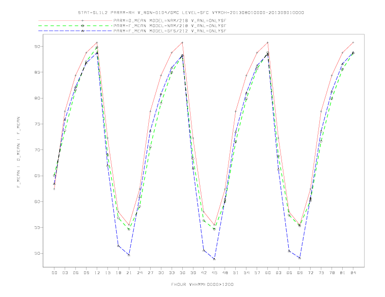Click the x-axis tick label 51
The width and height of the screenshot is (385, 297).
[x=236, y=273]
